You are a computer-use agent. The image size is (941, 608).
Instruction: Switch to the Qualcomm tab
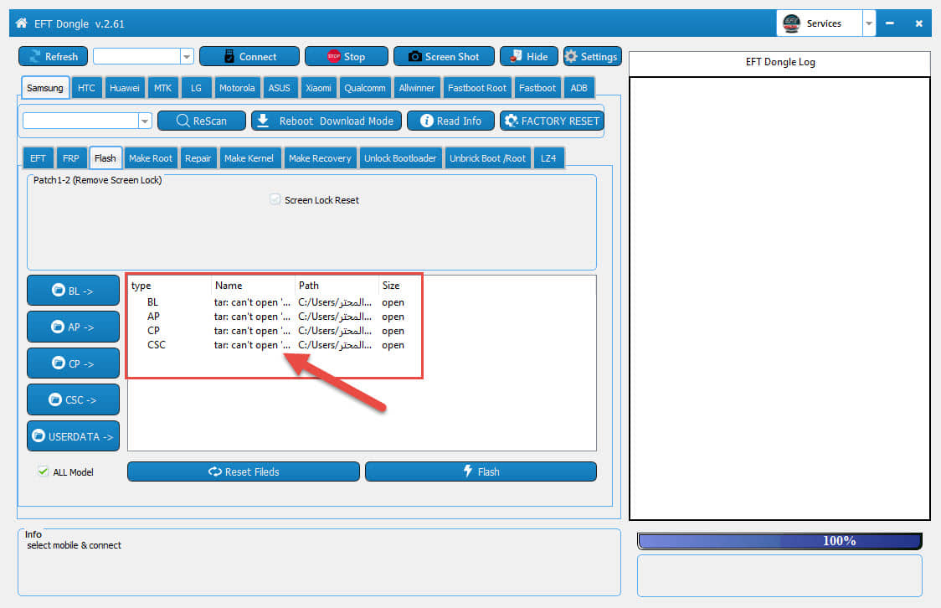click(x=365, y=88)
